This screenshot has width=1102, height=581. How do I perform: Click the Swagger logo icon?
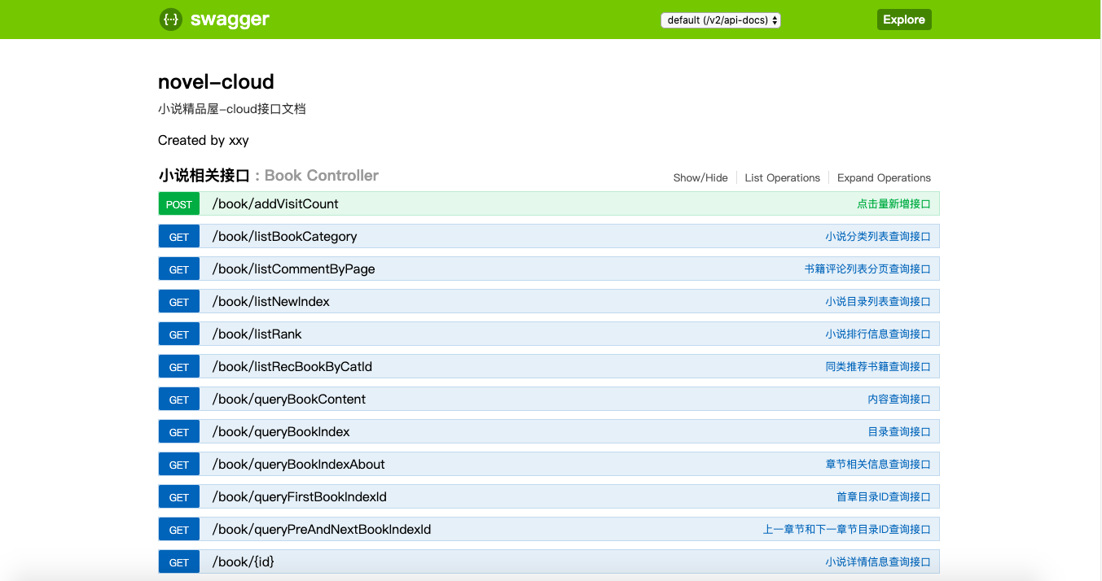[x=171, y=20]
